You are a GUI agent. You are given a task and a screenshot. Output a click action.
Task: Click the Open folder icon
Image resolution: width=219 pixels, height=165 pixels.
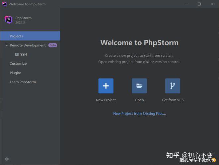click(139, 86)
